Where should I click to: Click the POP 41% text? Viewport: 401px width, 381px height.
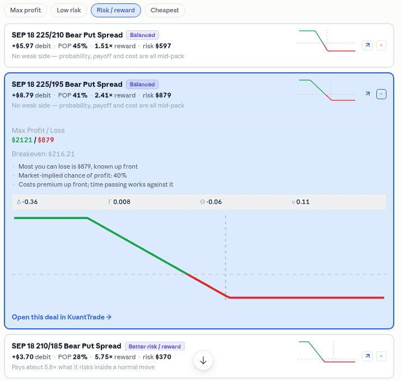click(73, 95)
